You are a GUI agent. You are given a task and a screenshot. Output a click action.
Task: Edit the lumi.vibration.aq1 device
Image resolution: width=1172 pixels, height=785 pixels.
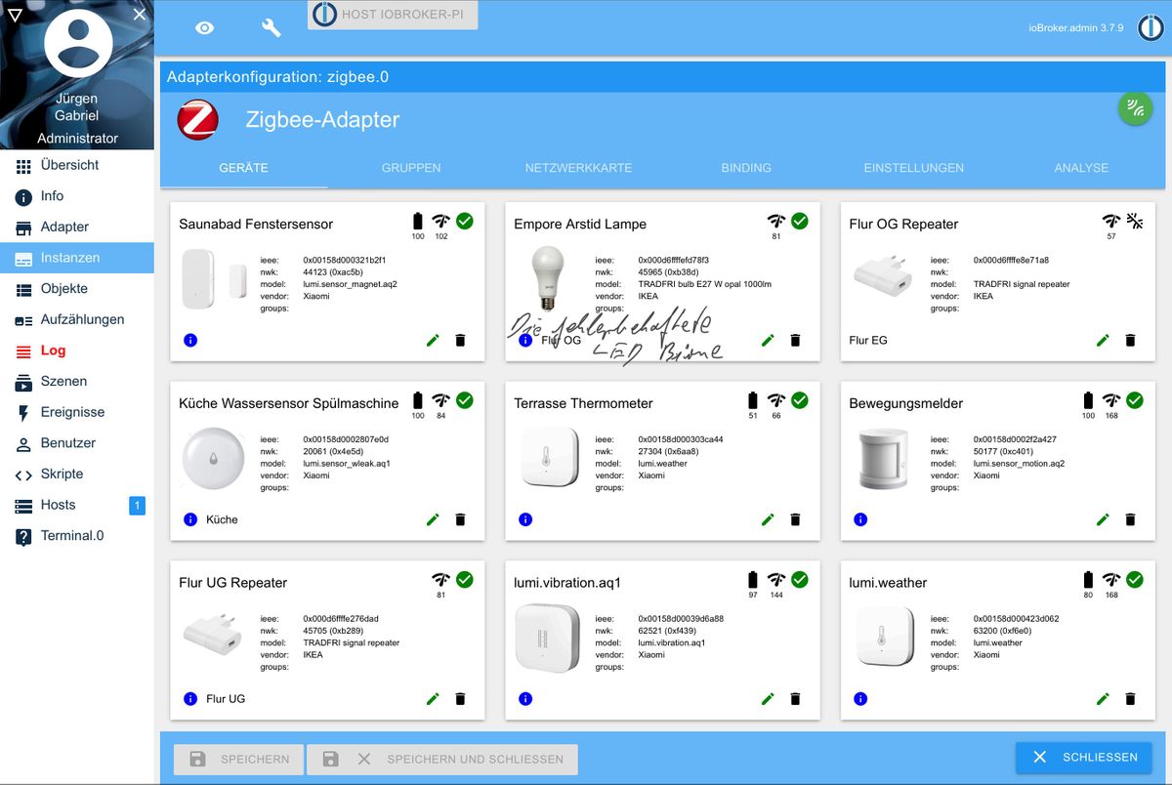click(x=768, y=699)
